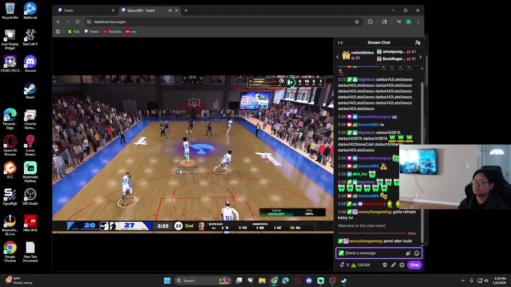Reload the current Twitch page
Image resolution: width=511 pixels, height=287 pixels.
coord(77,22)
